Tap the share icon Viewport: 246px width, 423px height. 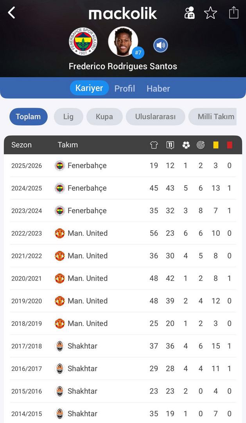[x=233, y=13]
